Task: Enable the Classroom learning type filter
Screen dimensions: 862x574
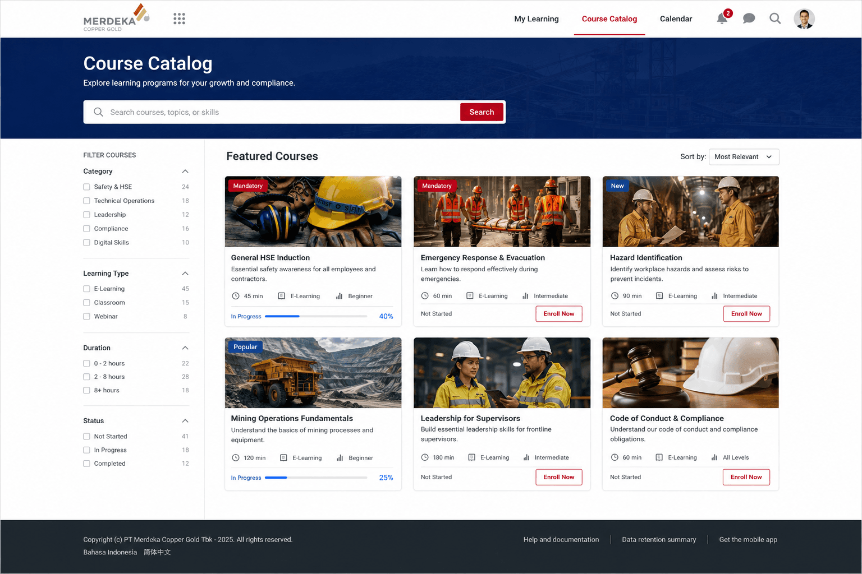Action: coord(86,303)
